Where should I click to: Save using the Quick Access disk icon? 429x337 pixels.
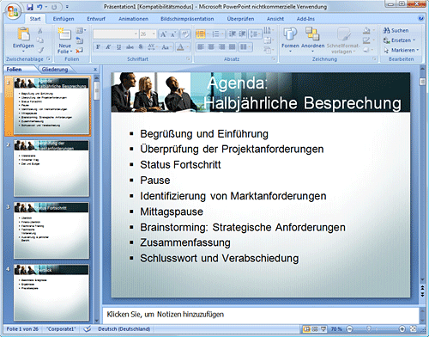click(x=30, y=7)
